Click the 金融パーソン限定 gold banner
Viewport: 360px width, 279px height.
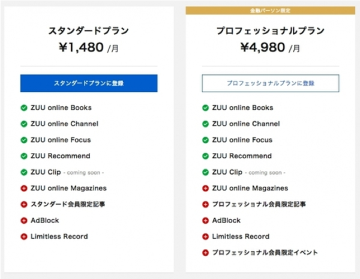point(271,11)
